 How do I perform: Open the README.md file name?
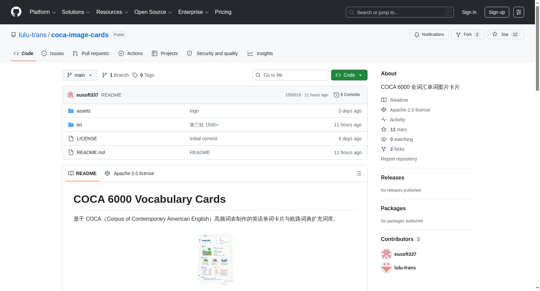click(91, 152)
